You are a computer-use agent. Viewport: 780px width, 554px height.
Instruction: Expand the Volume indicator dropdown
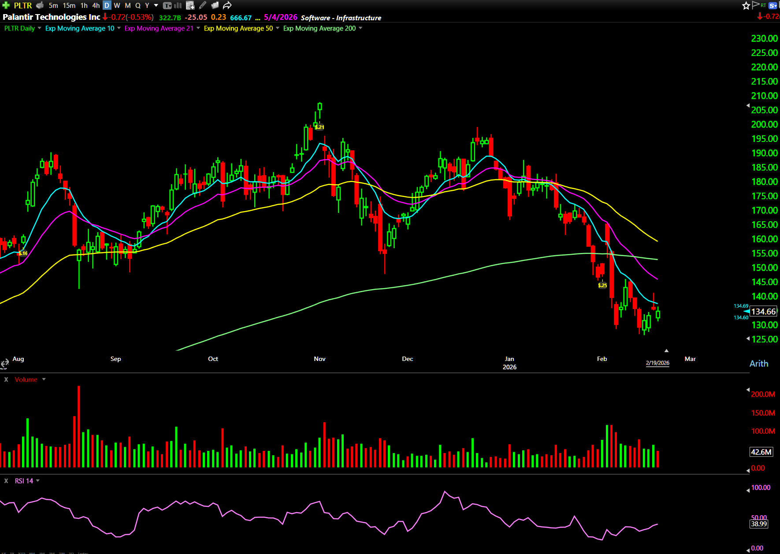pyautogui.click(x=44, y=379)
